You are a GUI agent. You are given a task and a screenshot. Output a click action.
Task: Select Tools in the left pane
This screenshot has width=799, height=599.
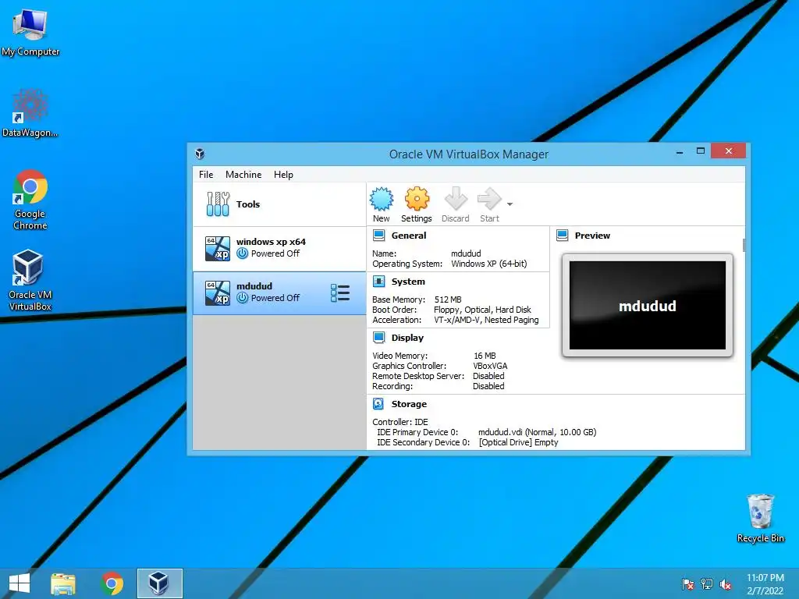tap(279, 204)
